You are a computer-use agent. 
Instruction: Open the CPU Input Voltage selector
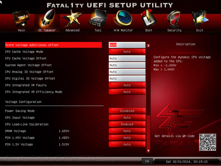click(127, 118)
